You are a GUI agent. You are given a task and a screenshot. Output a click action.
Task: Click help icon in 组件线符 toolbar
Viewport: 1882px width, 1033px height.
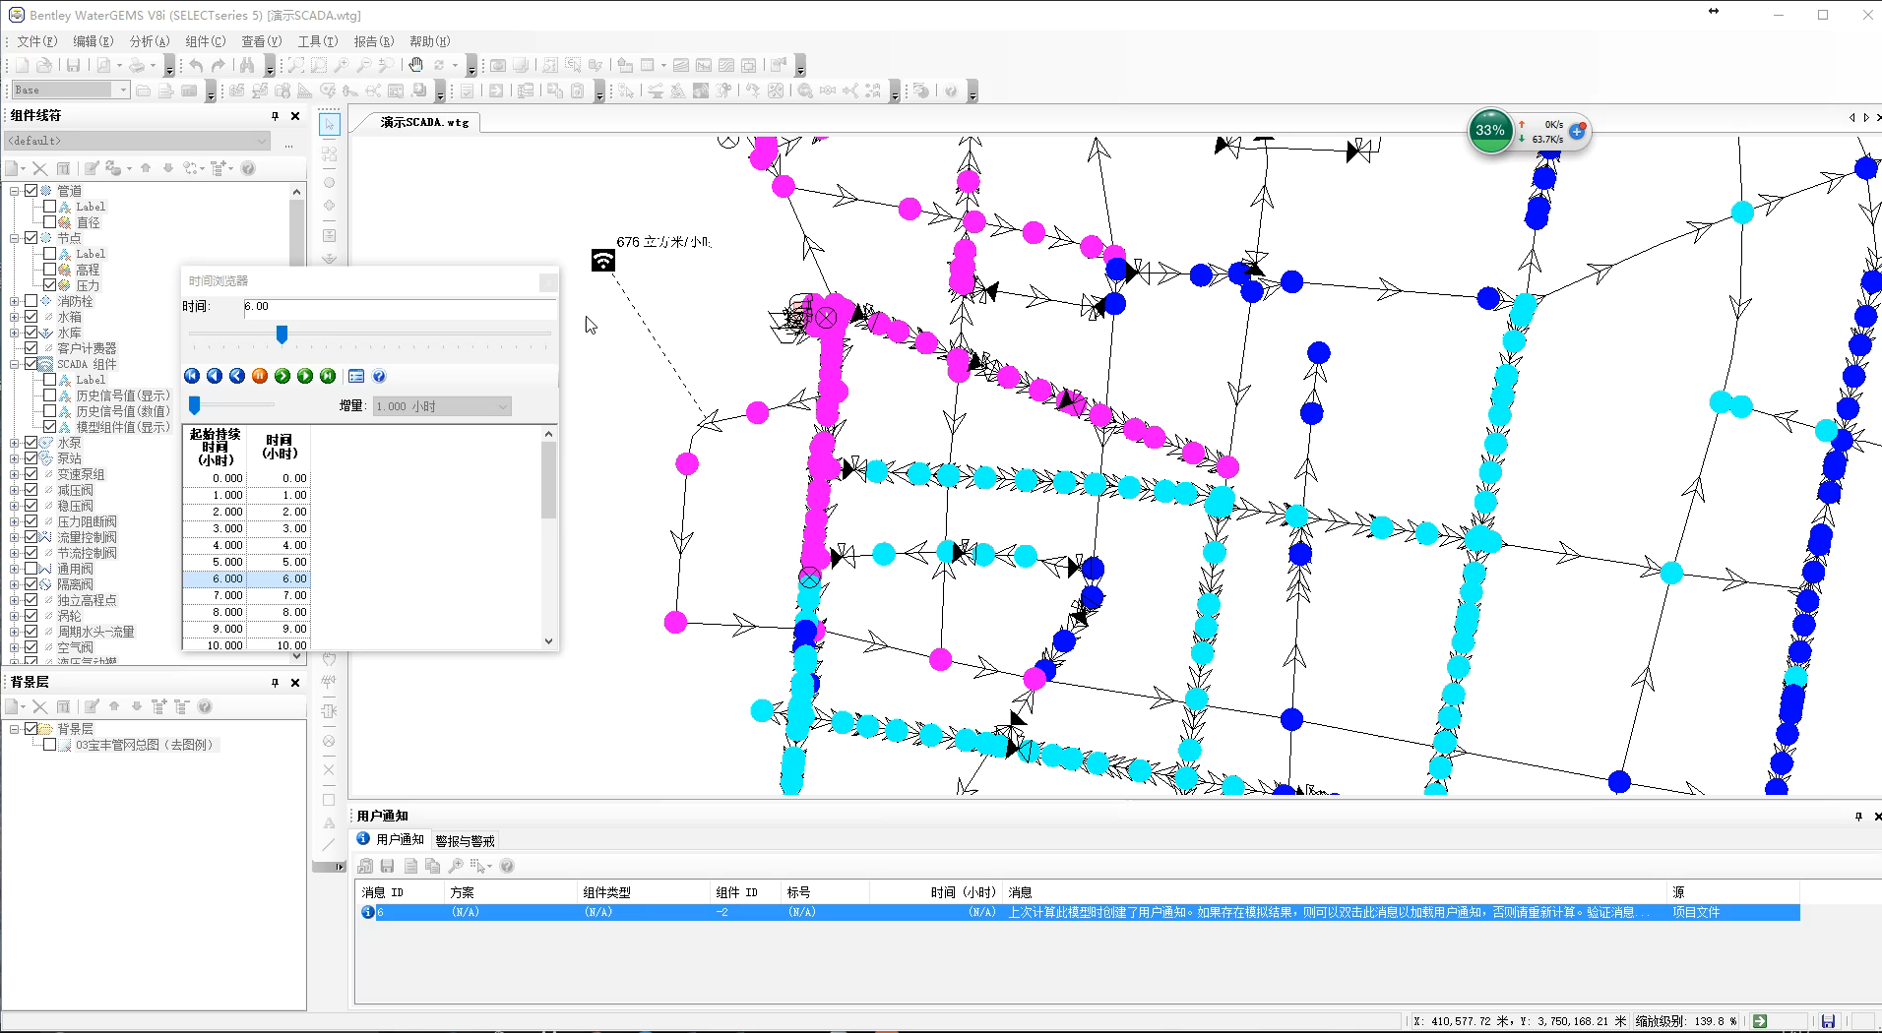(248, 168)
